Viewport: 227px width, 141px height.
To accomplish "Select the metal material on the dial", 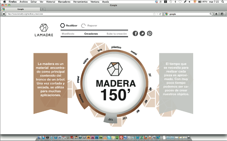I will pyautogui.click(x=134, y=53).
